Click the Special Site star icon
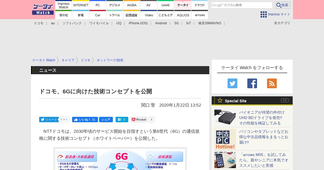 [x=220, y=100]
